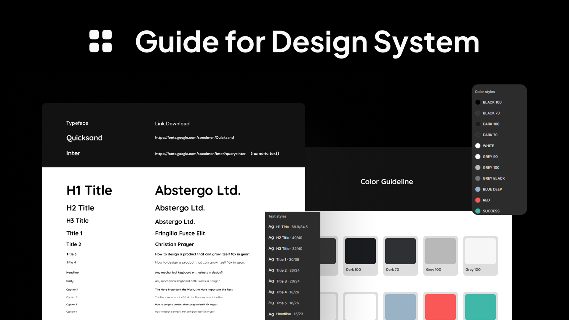Click the four-square grid logo icon

[100, 41]
